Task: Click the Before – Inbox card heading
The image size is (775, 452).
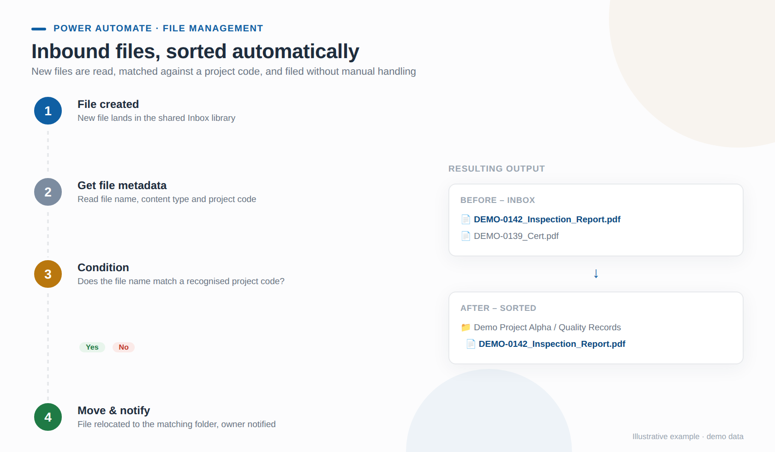Action: 498,200
